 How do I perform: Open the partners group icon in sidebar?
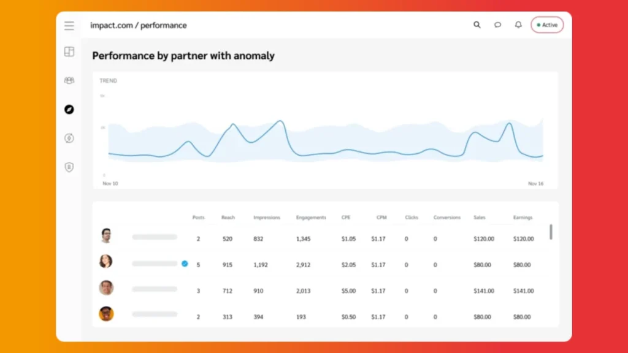click(x=69, y=80)
